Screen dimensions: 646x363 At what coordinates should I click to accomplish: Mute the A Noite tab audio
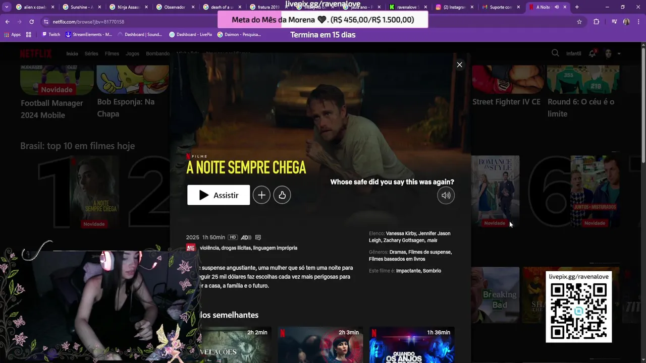pyautogui.click(x=557, y=7)
